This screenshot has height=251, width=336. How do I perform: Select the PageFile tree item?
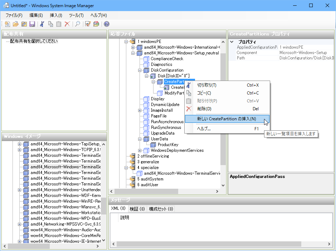point(159,116)
